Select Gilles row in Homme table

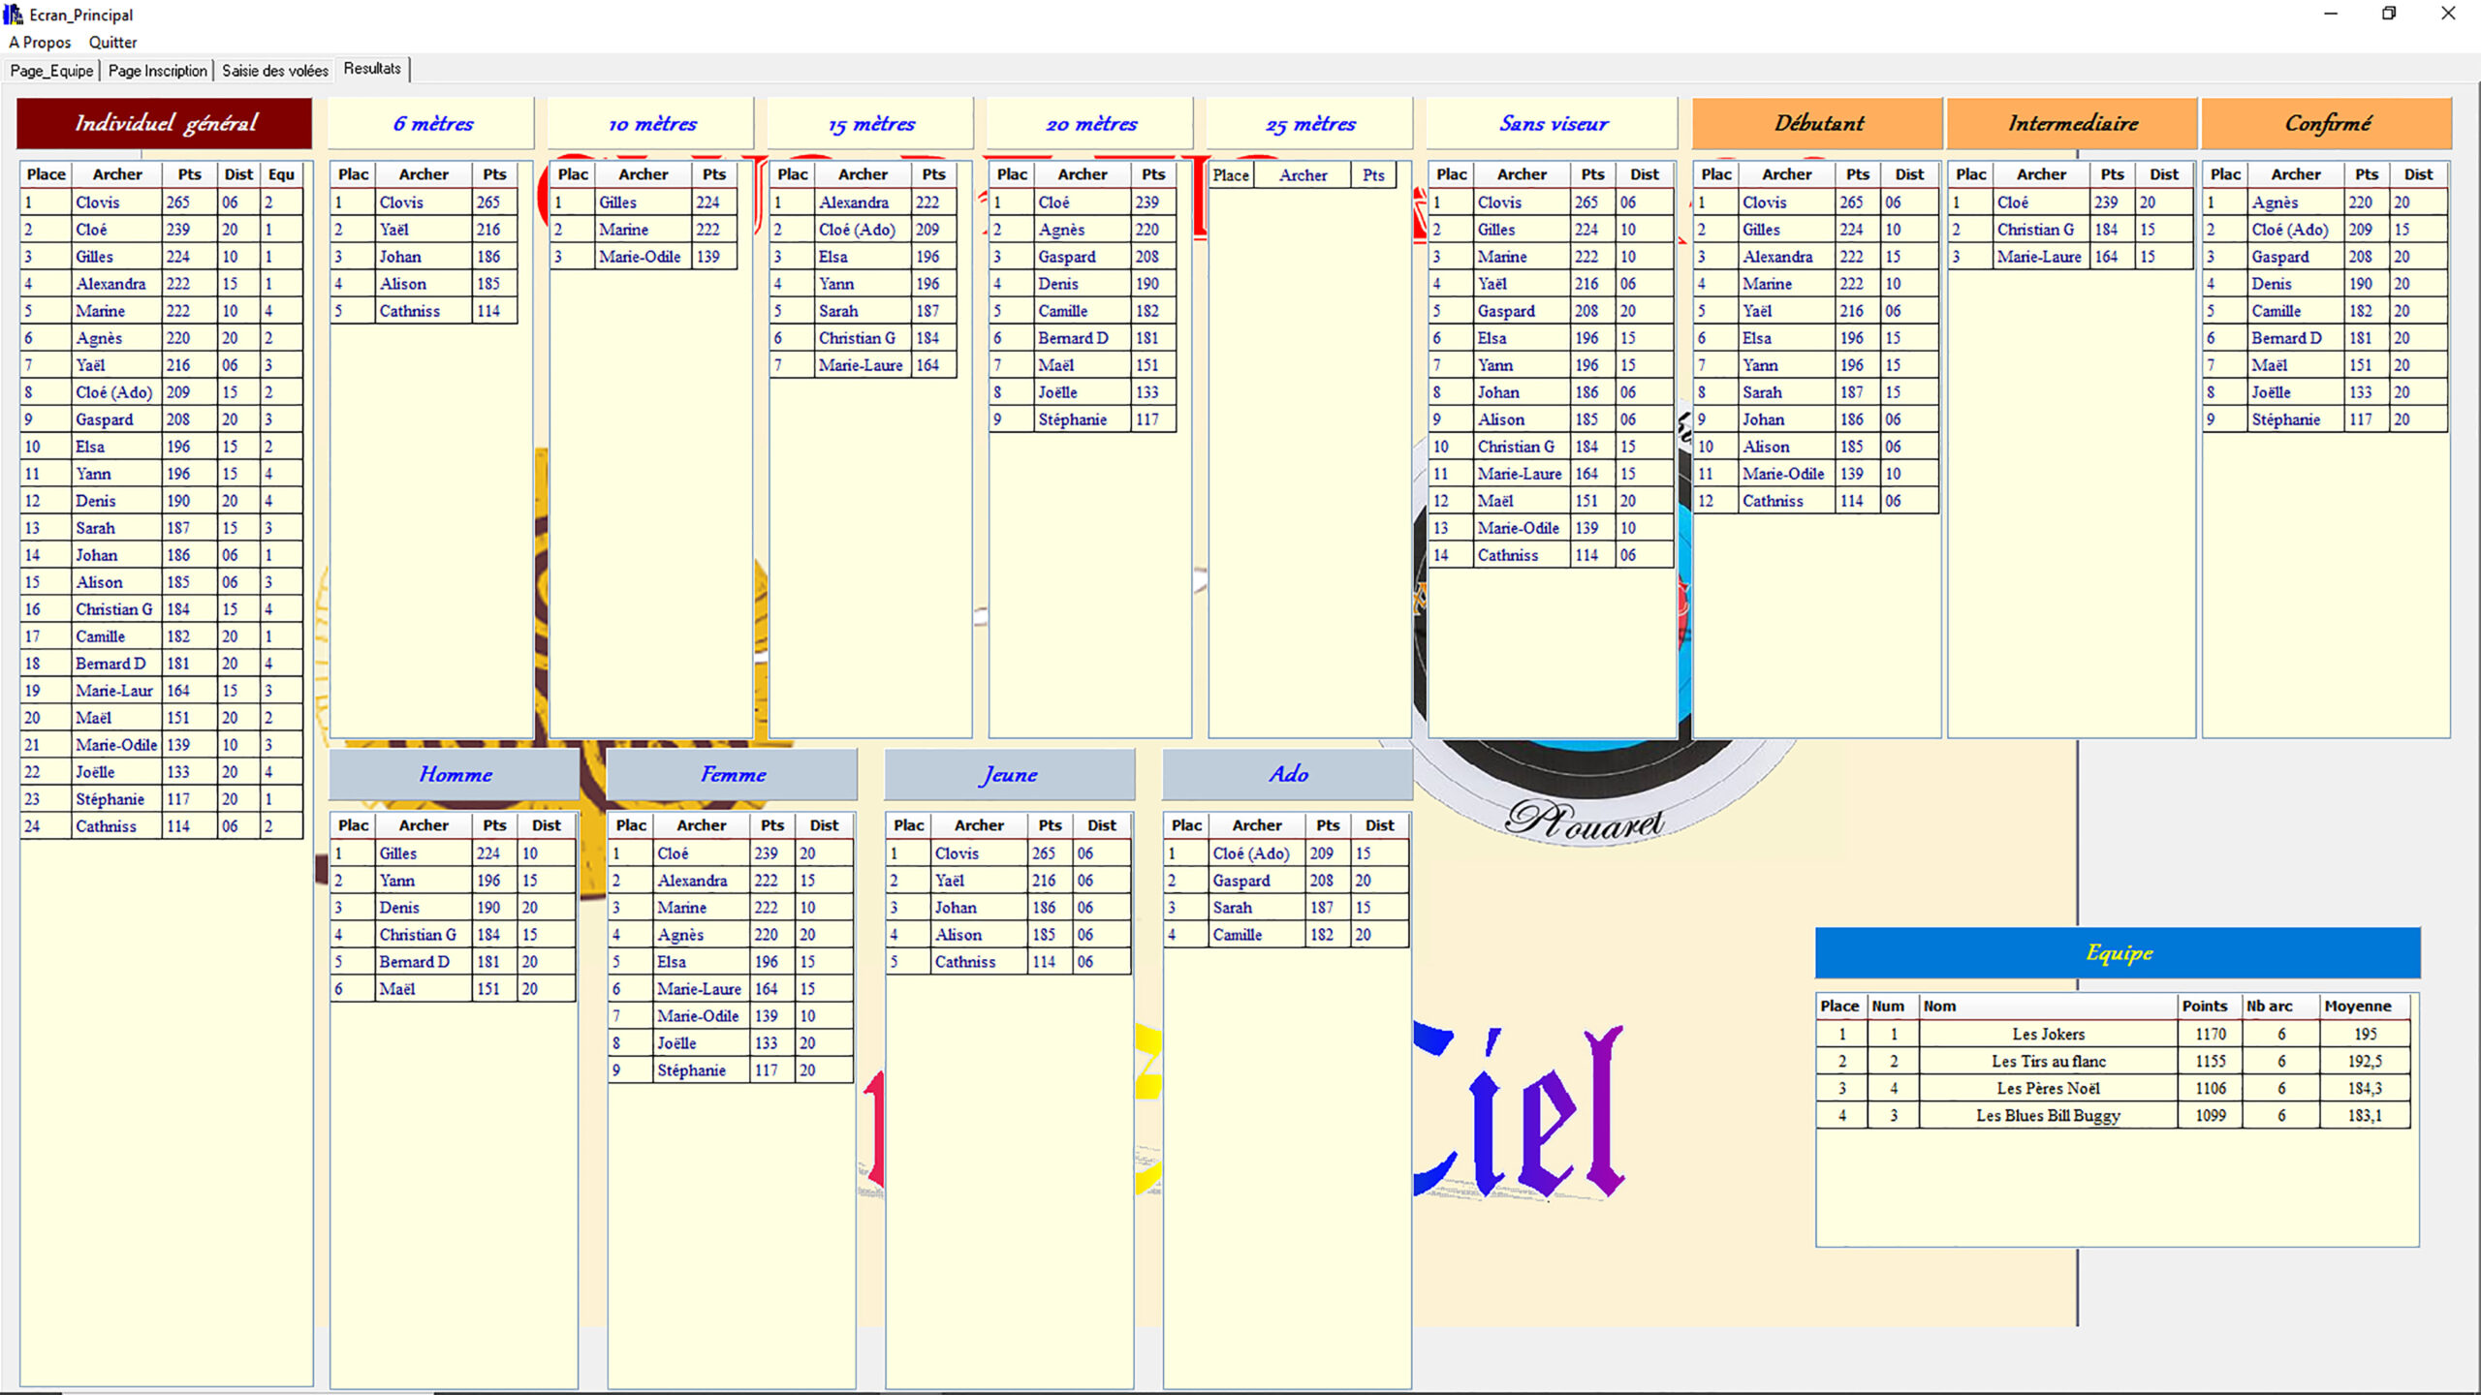(397, 853)
